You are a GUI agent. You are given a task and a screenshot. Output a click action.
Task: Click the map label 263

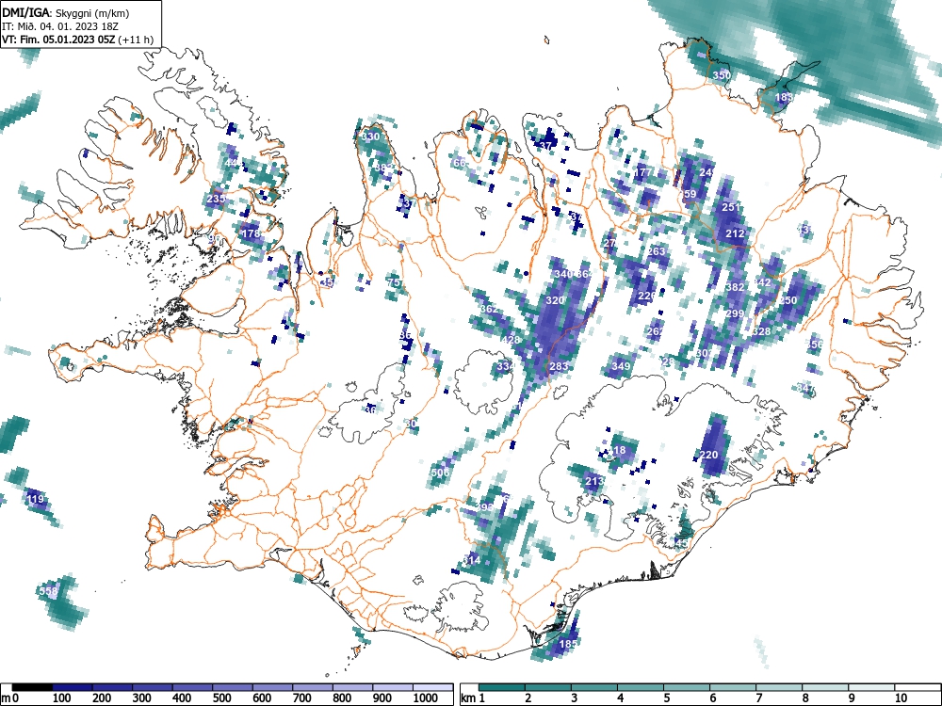[656, 251]
